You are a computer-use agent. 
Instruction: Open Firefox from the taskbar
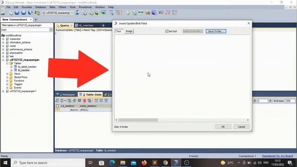pos(144,163)
